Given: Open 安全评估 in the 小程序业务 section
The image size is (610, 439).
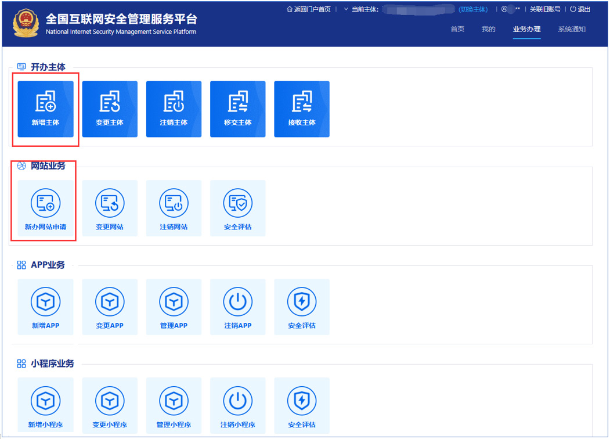Looking at the screenshot, I should (301, 405).
